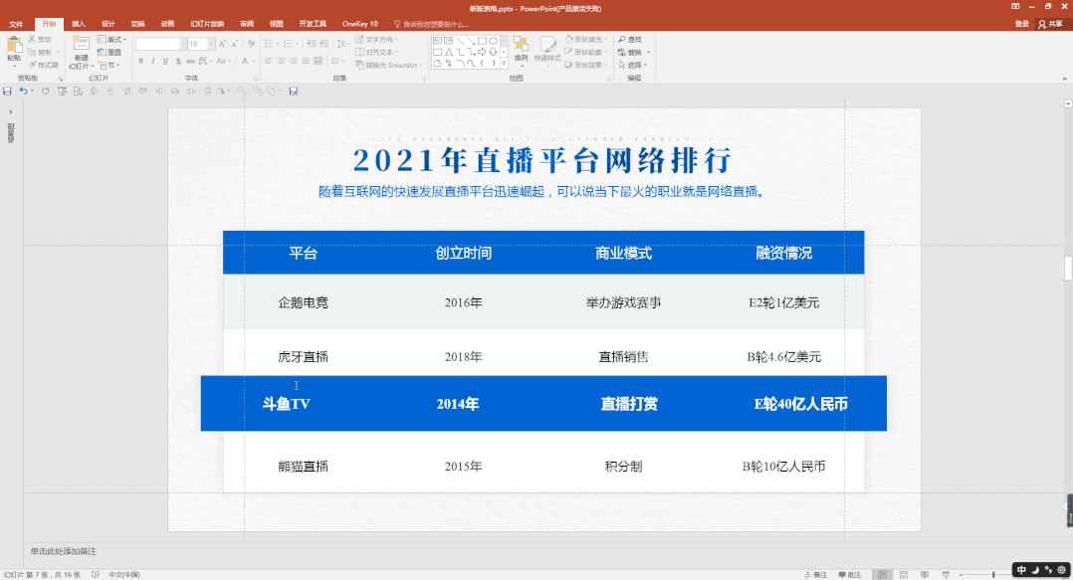Switch to the Design (设计) tab
This screenshot has width=1073, height=580.
108,24
